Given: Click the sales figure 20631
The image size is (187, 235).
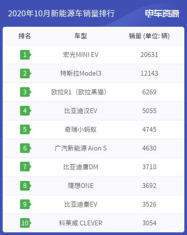Looking at the screenshot, I should 149,55.
